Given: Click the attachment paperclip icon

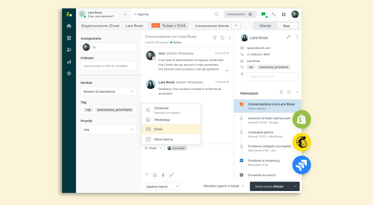Looking at the screenshot, I should point(163,175).
